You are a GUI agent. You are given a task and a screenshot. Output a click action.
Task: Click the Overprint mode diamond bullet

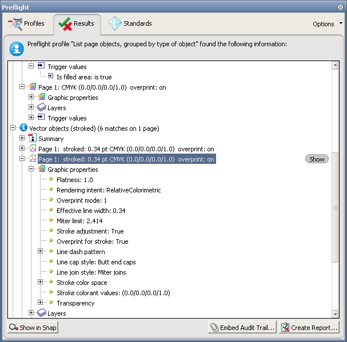tap(51, 199)
